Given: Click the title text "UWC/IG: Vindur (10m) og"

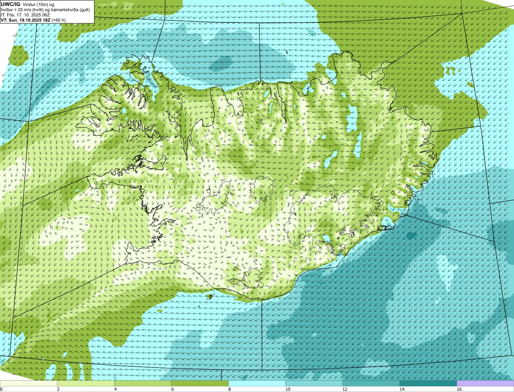Looking at the screenshot, I should point(28,4).
